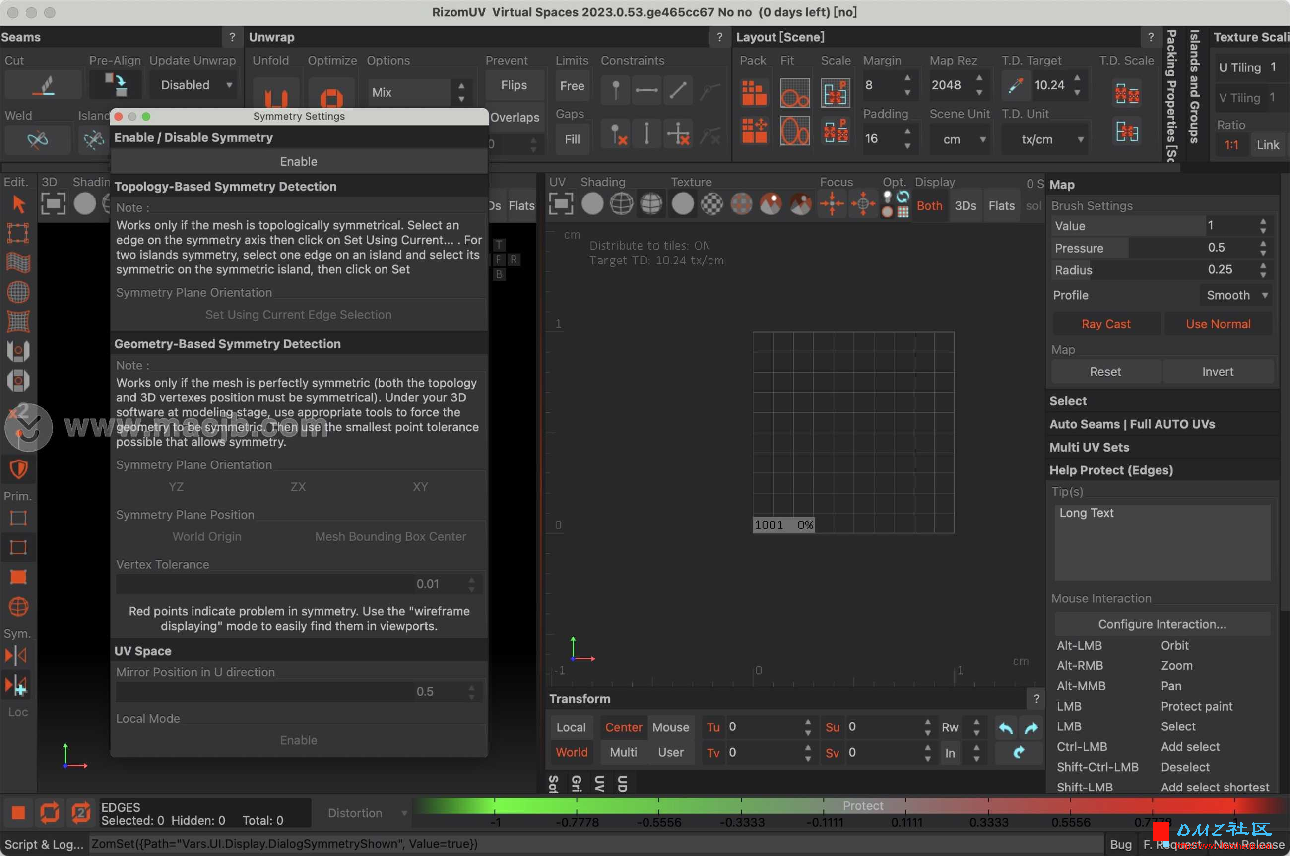Click the pin constraint icon in Constraints

[x=616, y=90]
